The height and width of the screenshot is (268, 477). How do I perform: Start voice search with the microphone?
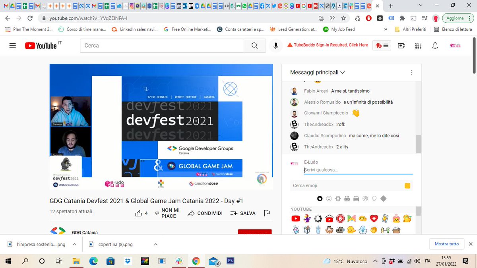[x=275, y=46]
